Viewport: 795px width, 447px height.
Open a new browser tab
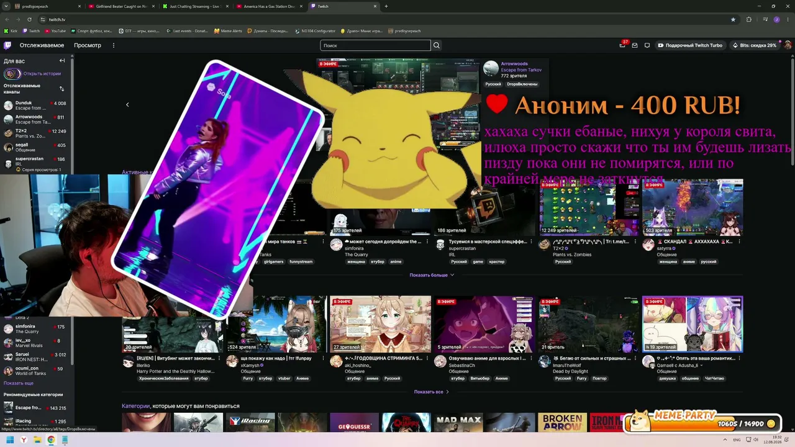click(x=386, y=6)
